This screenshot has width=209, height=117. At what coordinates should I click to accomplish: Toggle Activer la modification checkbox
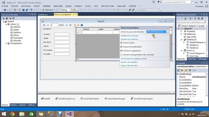click(x=121, y=47)
